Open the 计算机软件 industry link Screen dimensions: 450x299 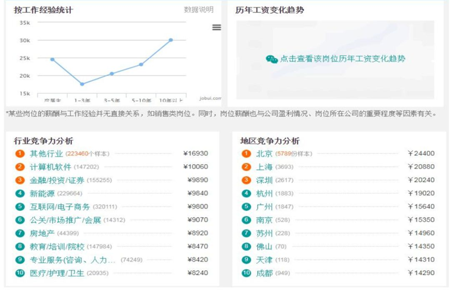click(x=51, y=167)
